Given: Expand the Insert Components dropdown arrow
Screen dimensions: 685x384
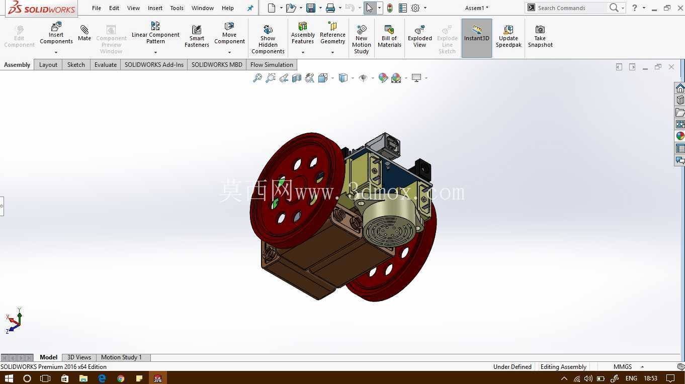Looking at the screenshot, I should (56, 52).
